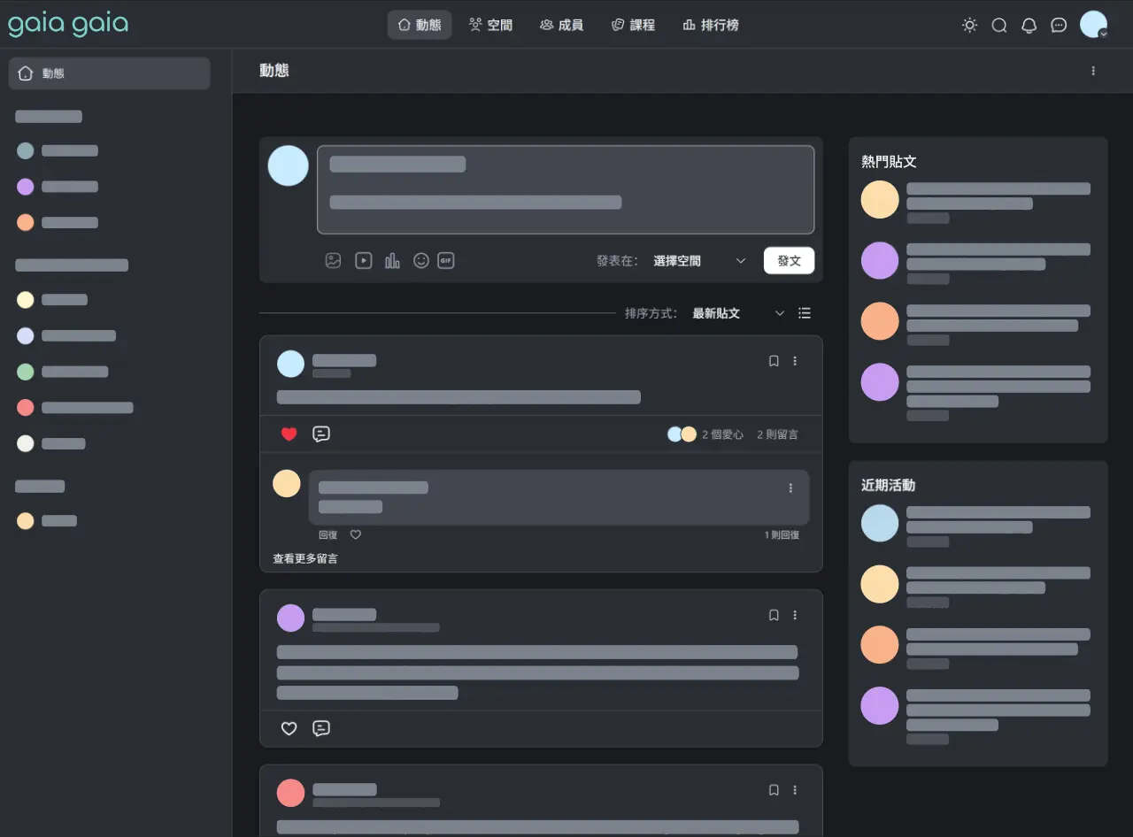Click the GIF icon in the composer
The image size is (1133, 837).
(x=445, y=260)
